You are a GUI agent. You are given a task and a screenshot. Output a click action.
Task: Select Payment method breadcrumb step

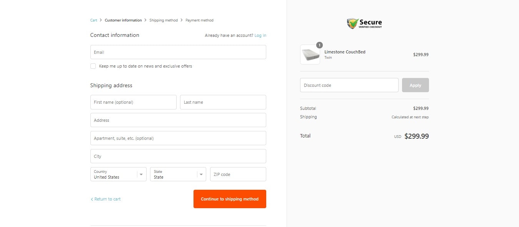[x=199, y=20]
